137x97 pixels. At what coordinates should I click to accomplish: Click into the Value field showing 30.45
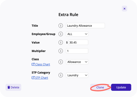78,42
